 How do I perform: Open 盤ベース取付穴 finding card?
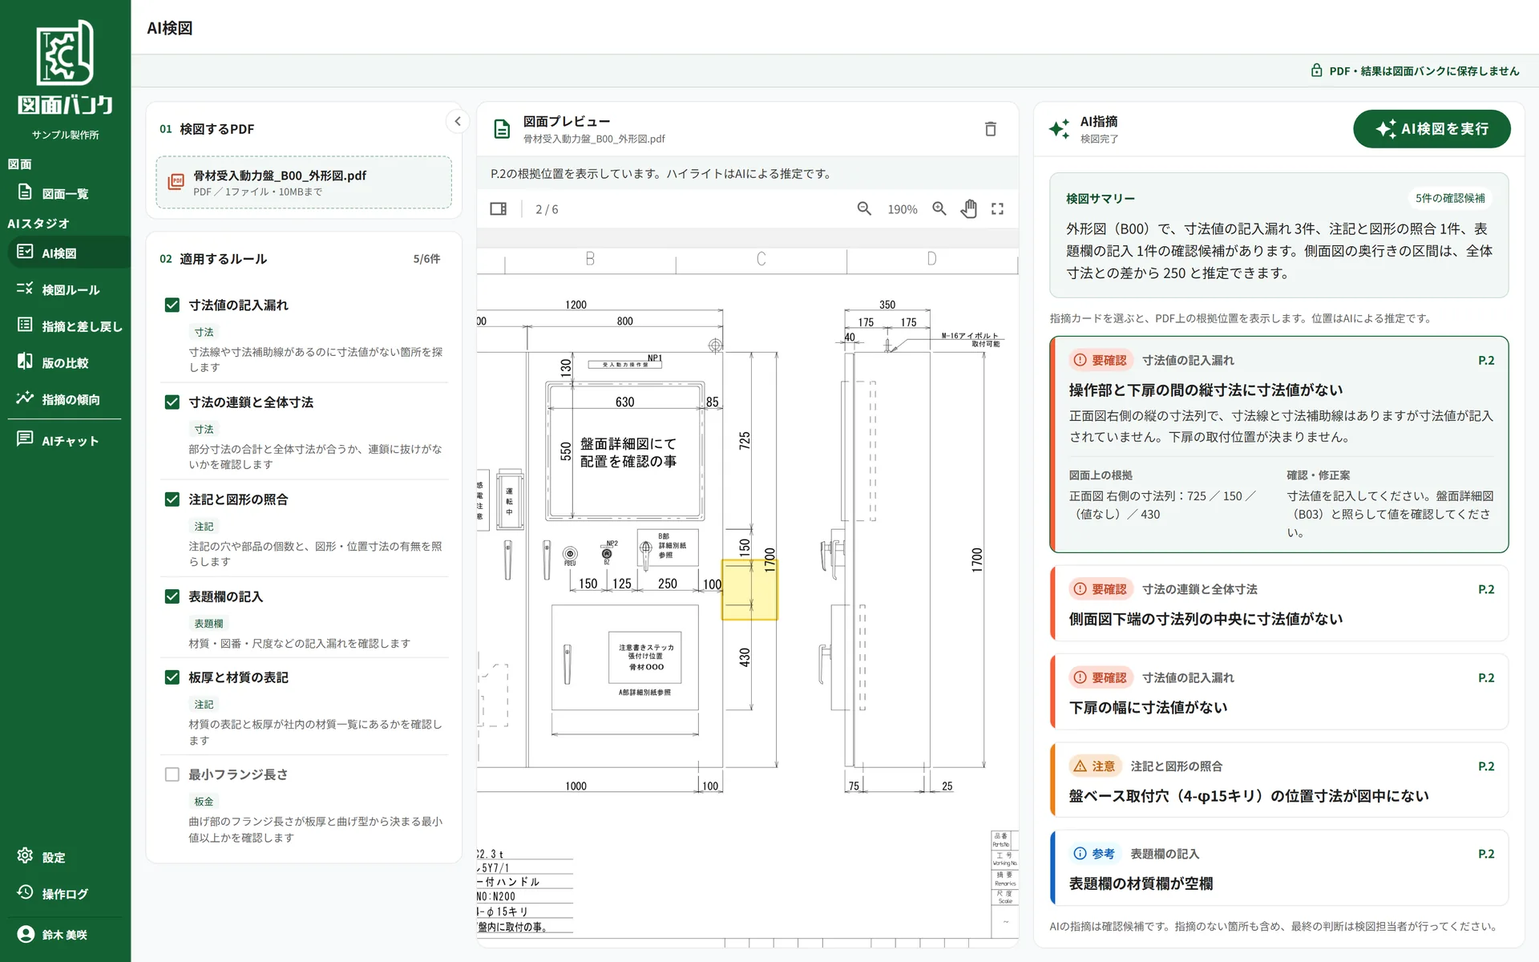pyautogui.click(x=1278, y=780)
